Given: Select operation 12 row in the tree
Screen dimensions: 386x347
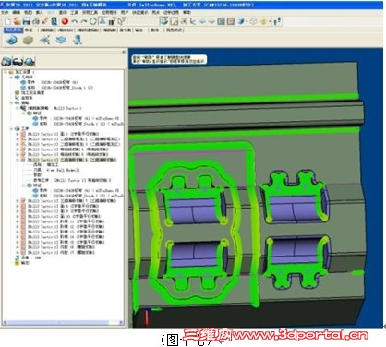Looking at the screenshot, I should point(64,226).
